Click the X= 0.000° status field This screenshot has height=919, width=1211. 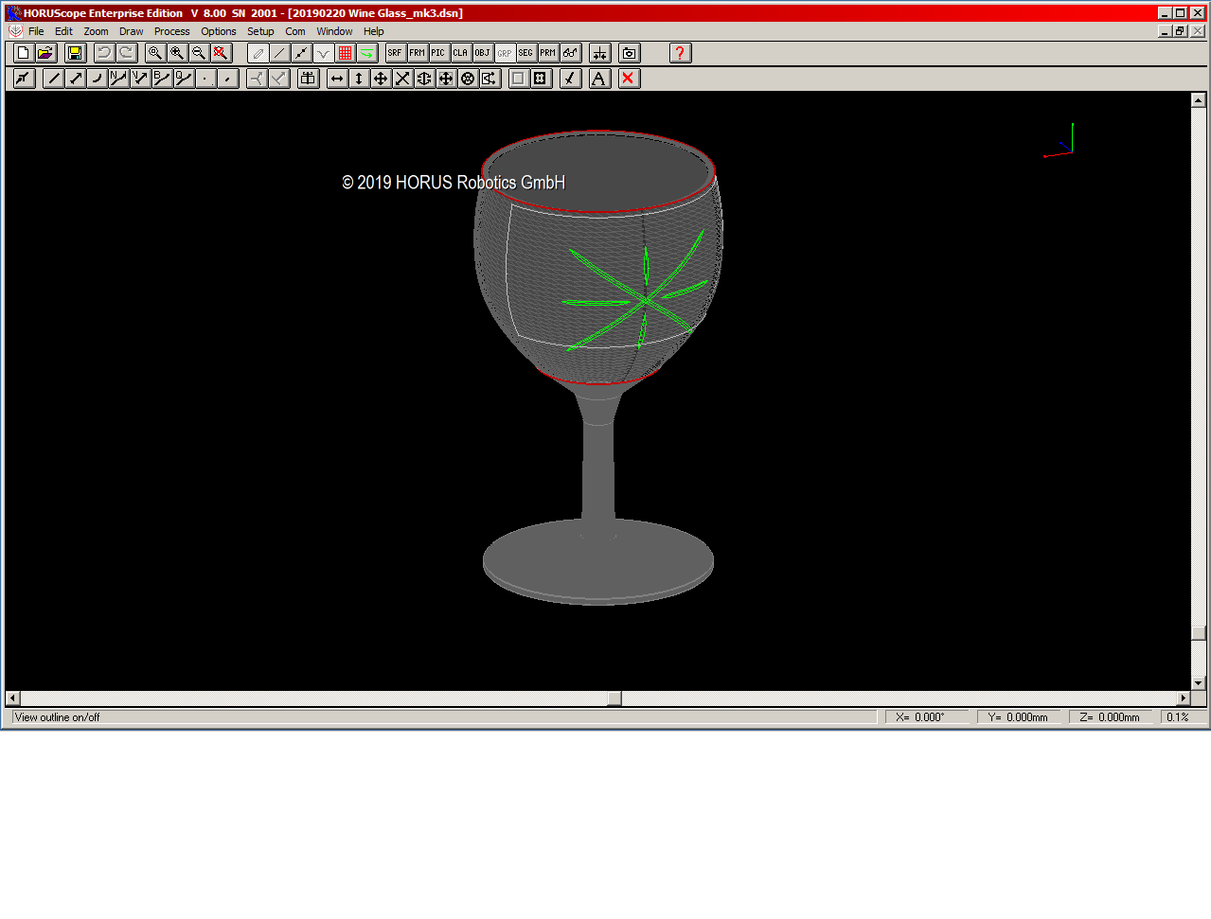coord(929,716)
